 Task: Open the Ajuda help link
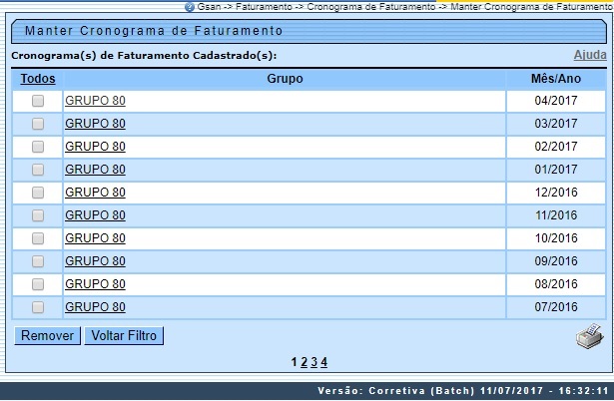[590, 55]
